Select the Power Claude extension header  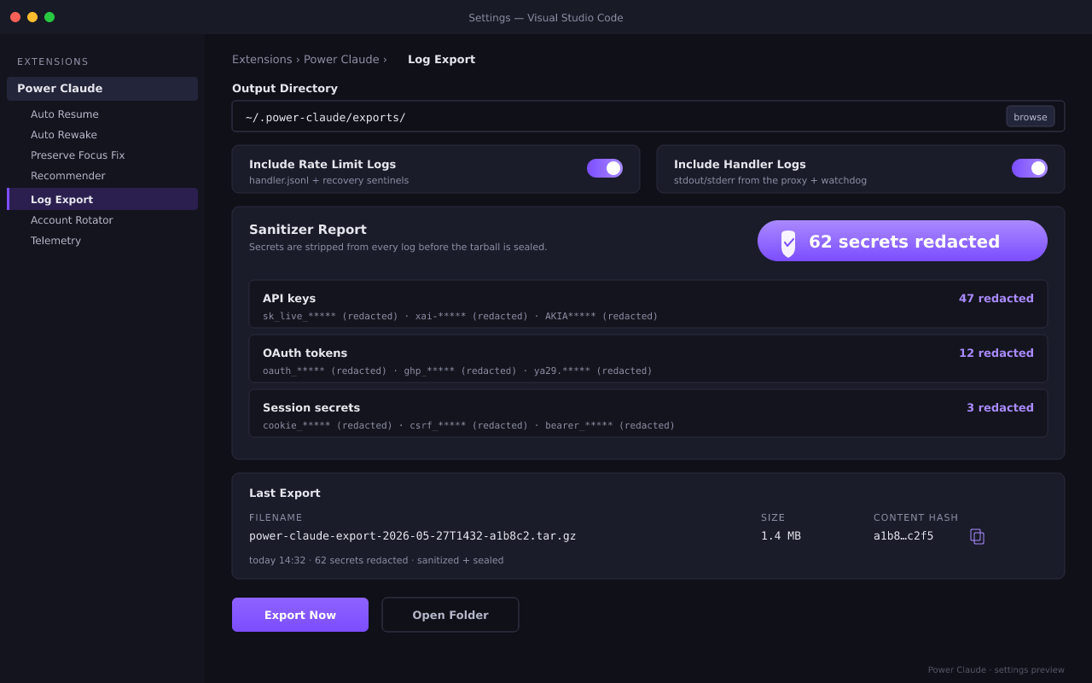(x=102, y=89)
